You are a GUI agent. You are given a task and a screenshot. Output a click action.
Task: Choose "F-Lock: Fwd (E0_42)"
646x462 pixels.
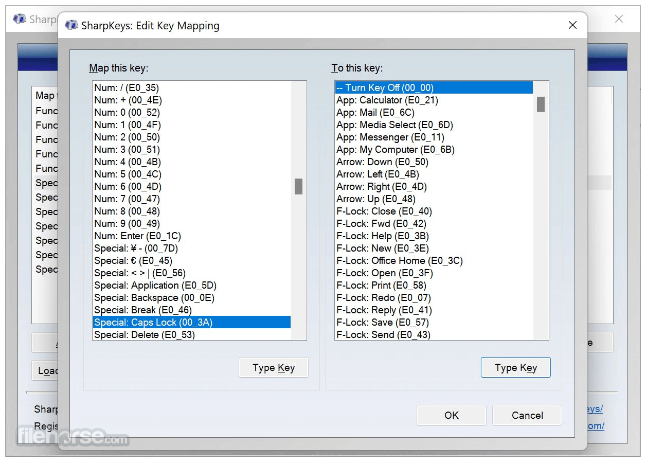[x=434, y=223]
